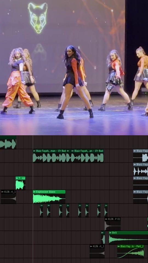Open clip menu icon on Explosion Glass clip

35,192
